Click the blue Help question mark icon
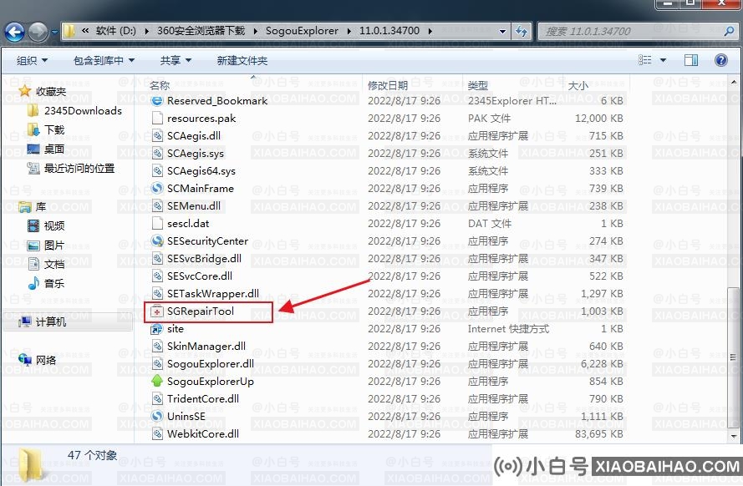The width and height of the screenshot is (743, 486). coord(720,60)
